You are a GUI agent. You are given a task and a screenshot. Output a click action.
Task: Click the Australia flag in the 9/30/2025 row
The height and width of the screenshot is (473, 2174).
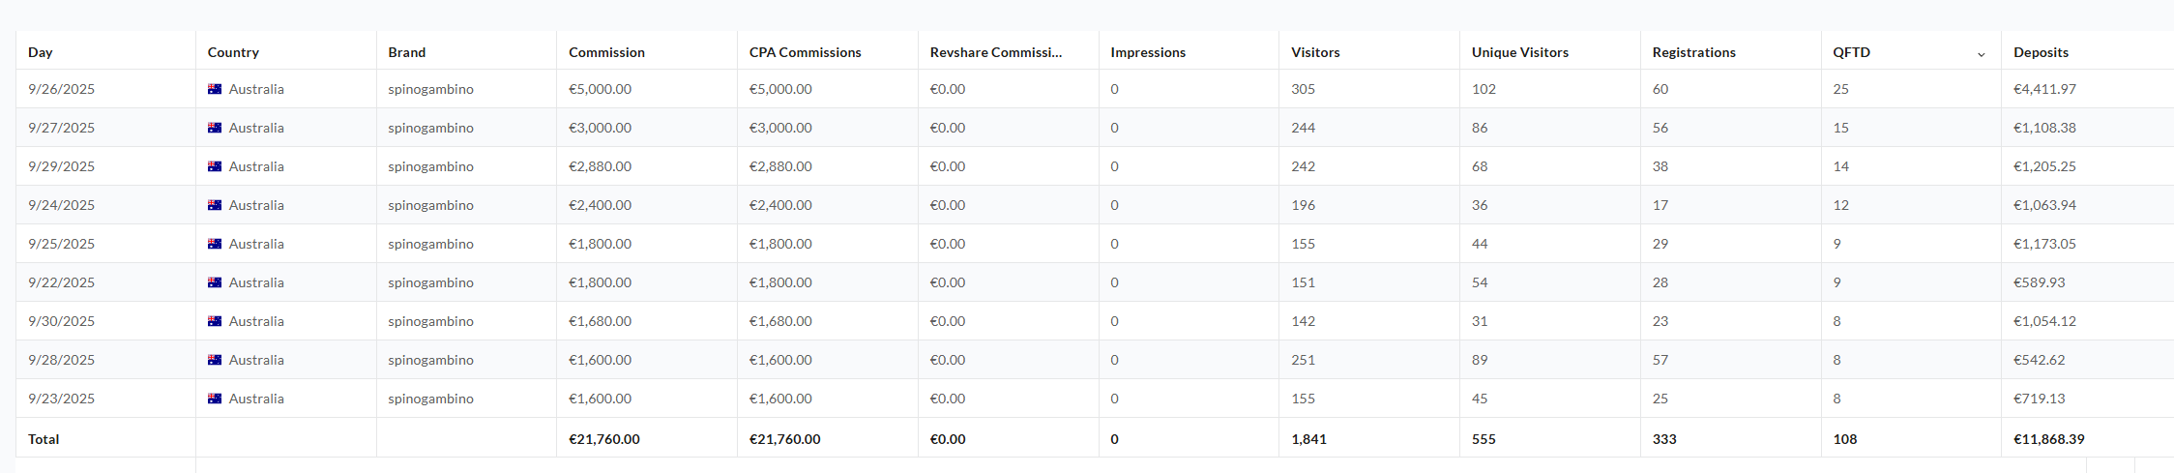pos(215,321)
